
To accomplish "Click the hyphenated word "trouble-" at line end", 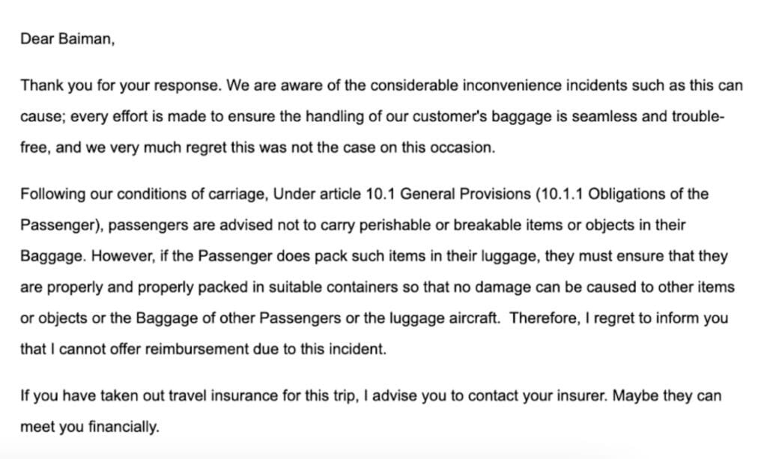I will 697,117.
